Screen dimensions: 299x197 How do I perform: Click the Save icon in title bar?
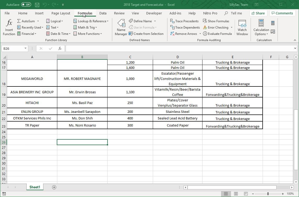(37, 5)
